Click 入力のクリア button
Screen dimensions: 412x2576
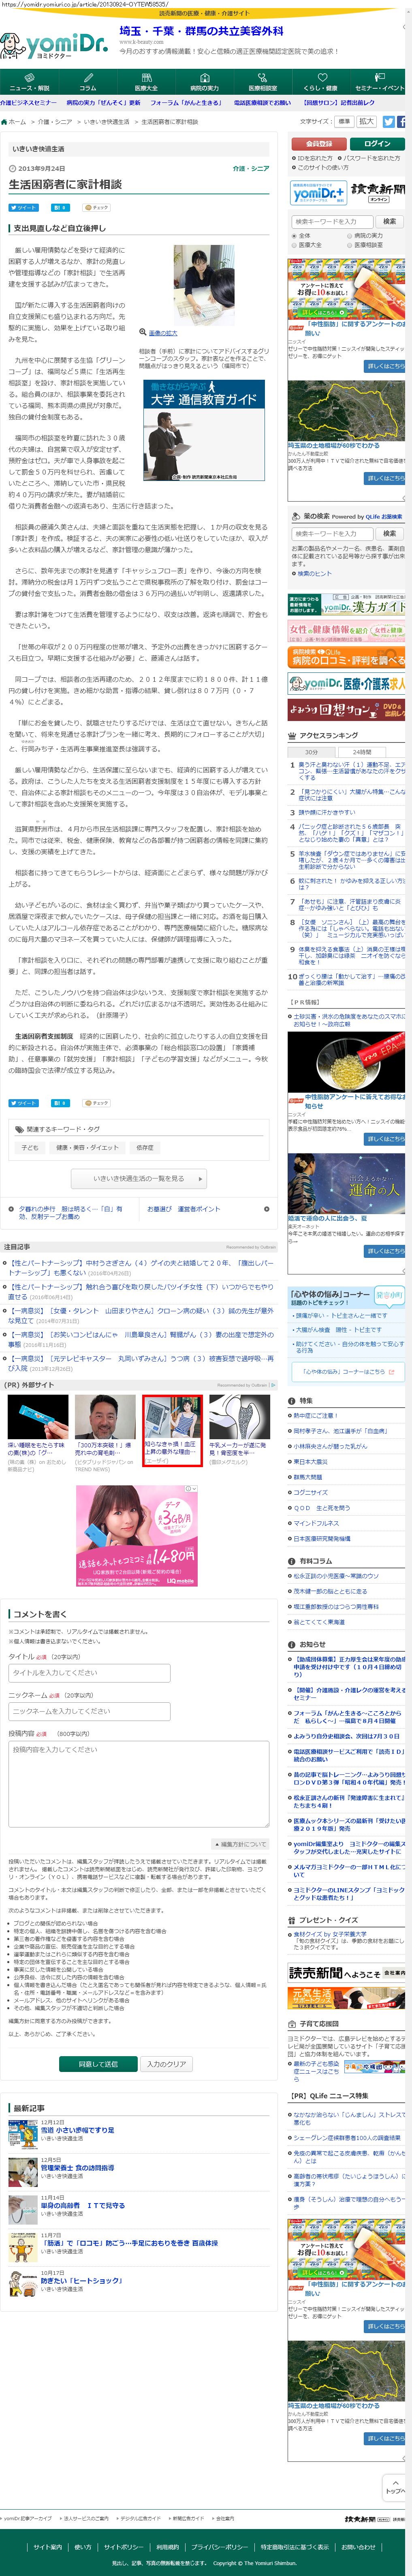[167, 2064]
